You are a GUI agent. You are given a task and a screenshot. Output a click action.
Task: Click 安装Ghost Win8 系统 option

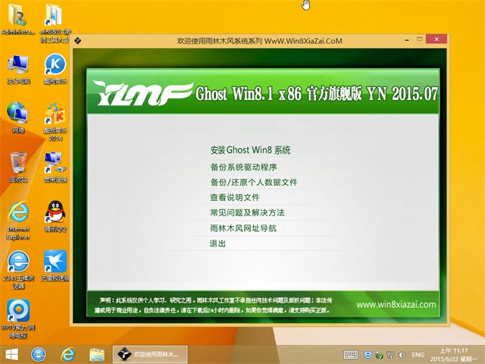(250, 150)
